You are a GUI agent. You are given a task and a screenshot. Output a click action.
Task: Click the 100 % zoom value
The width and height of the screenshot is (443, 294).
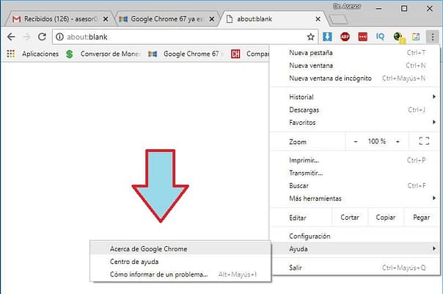[376, 141]
